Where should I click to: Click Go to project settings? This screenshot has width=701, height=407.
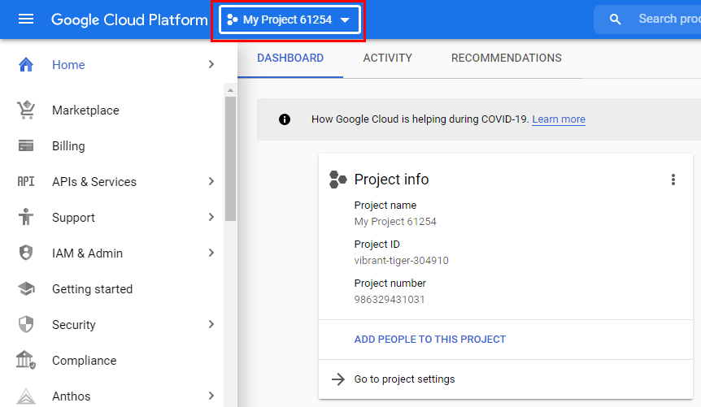[404, 379]
